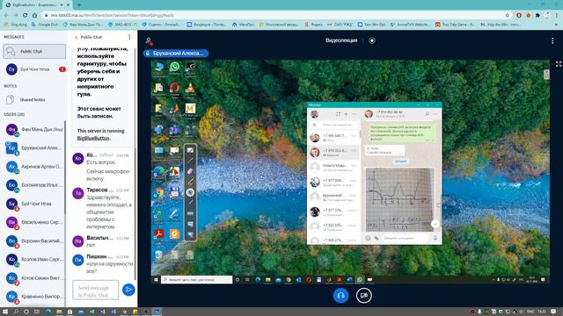Focus the Send message to Public Chat field
This screenshot has height=316, width=563.
tap(95, 290)
